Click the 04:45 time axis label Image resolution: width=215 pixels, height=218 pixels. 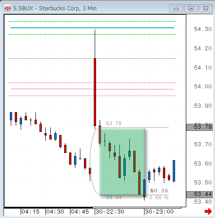click(x=80, y=212)
